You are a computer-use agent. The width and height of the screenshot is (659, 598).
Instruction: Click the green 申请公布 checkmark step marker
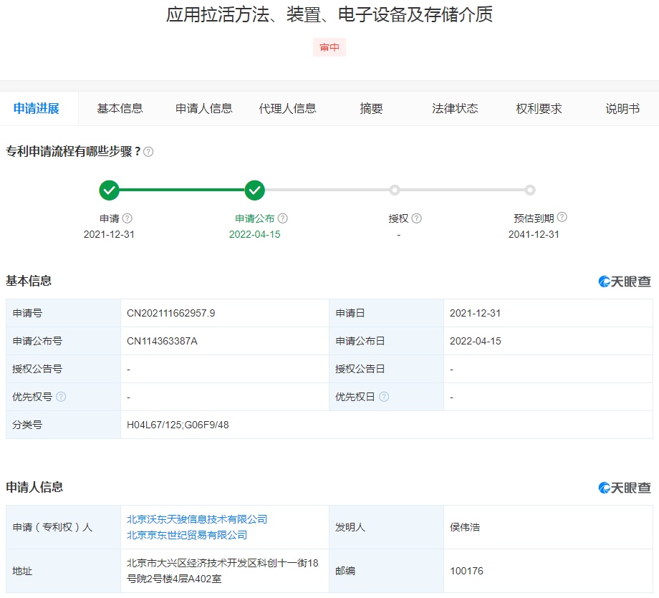254,191
